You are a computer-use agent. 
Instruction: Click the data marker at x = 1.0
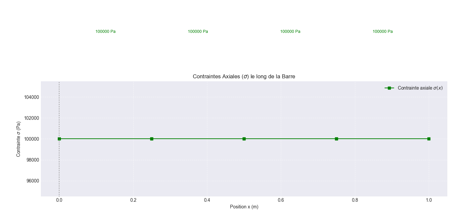pos(429,139)
